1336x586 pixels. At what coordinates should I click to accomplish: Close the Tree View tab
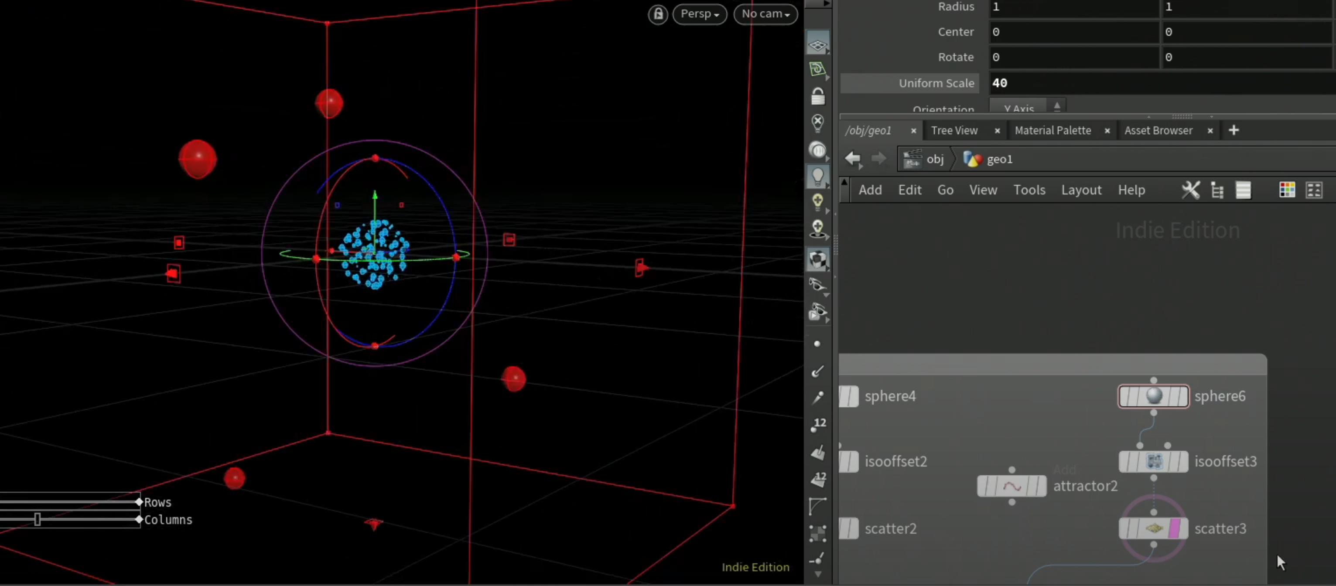pyautogui.click(x=997, y=131)
